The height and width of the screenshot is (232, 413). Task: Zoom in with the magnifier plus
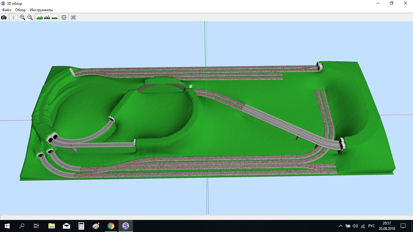coord(22,18)
